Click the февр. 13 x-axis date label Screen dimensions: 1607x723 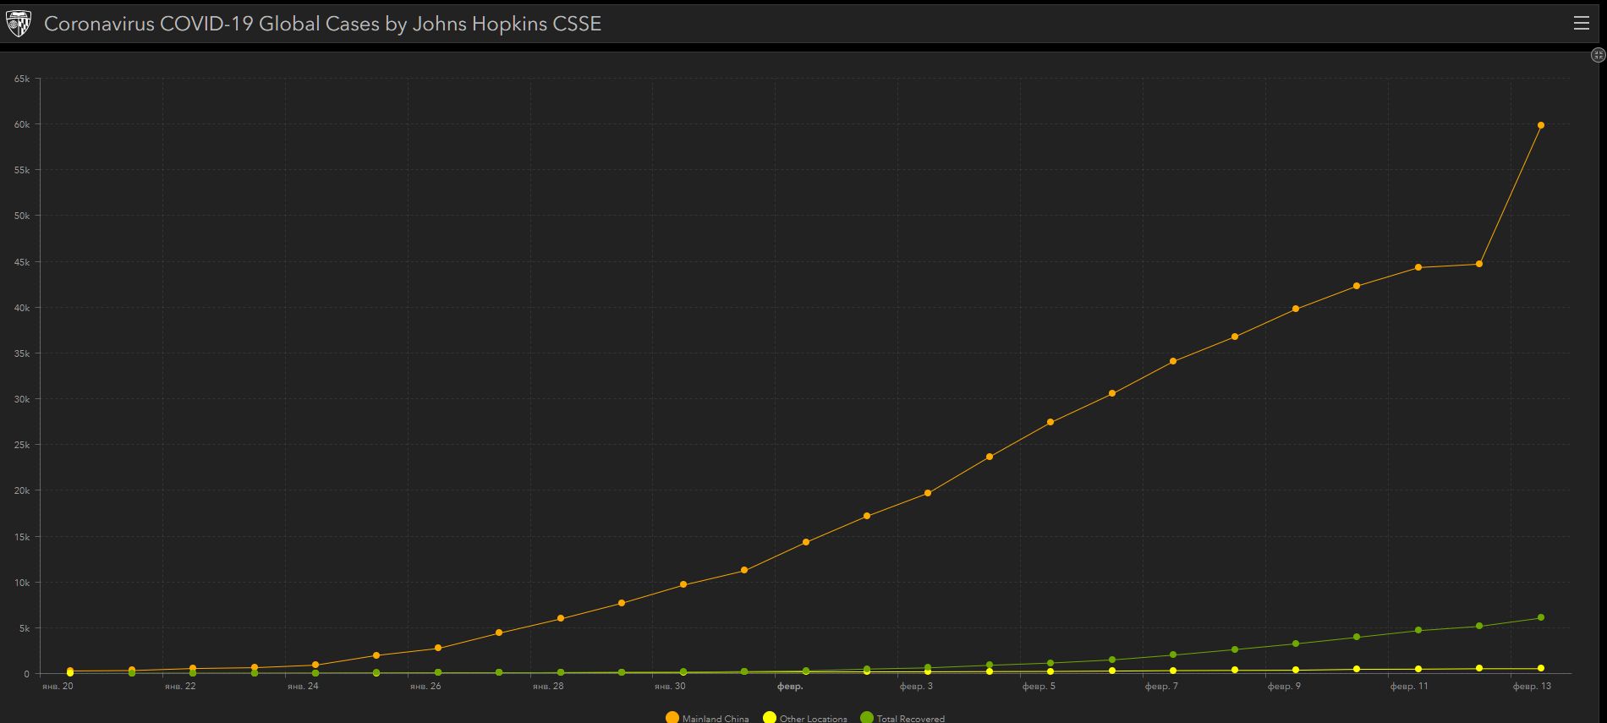[x=1532, y=687]
